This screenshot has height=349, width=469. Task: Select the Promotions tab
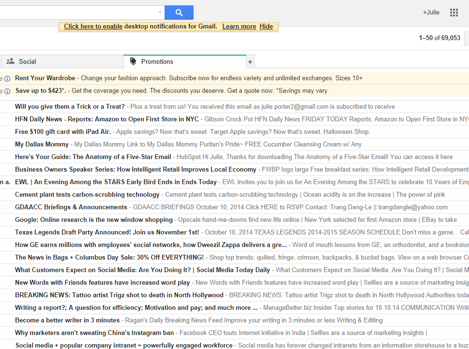point(185,61)
